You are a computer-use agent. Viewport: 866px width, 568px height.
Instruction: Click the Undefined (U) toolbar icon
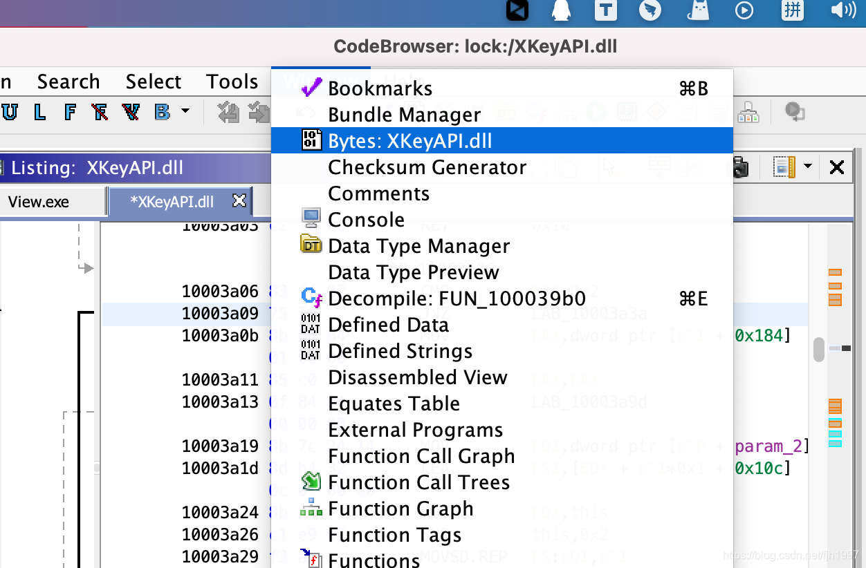[10, 112]
